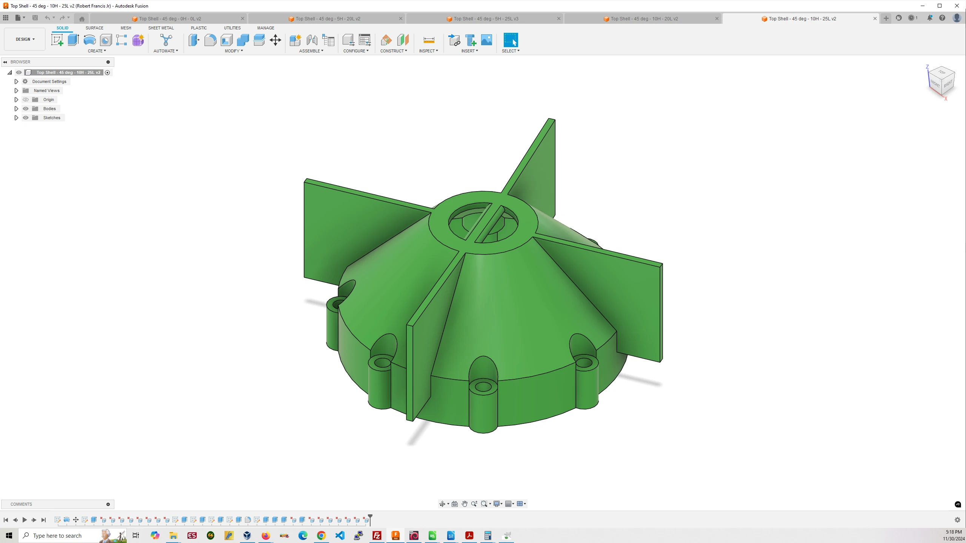Select the Shell tool
Screen dimensions: 966x543
click(226, 40)
